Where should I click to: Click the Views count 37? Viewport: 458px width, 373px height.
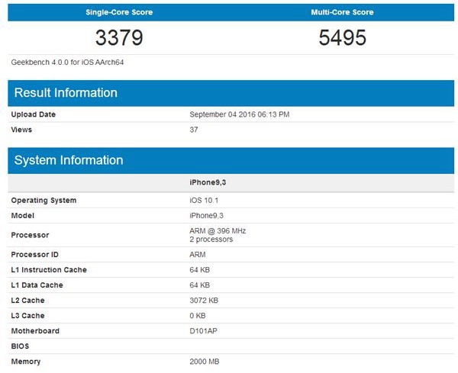coord(194,130)
